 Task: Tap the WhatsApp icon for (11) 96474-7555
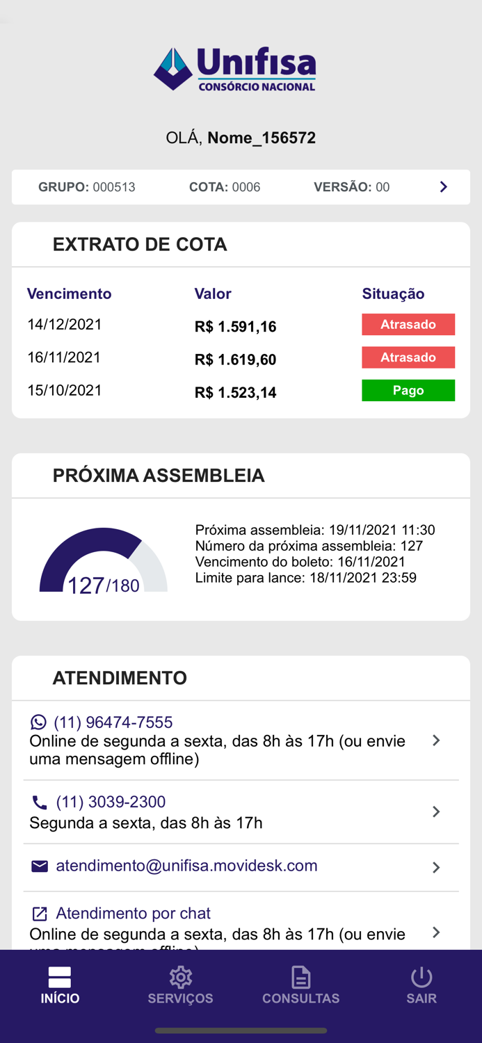pos(38,722)
